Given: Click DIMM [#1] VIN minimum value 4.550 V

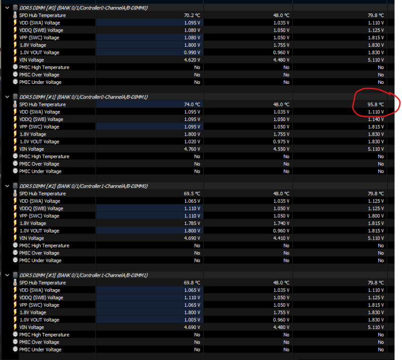Looking at the screenshot, I should click(x=281, y=149).
